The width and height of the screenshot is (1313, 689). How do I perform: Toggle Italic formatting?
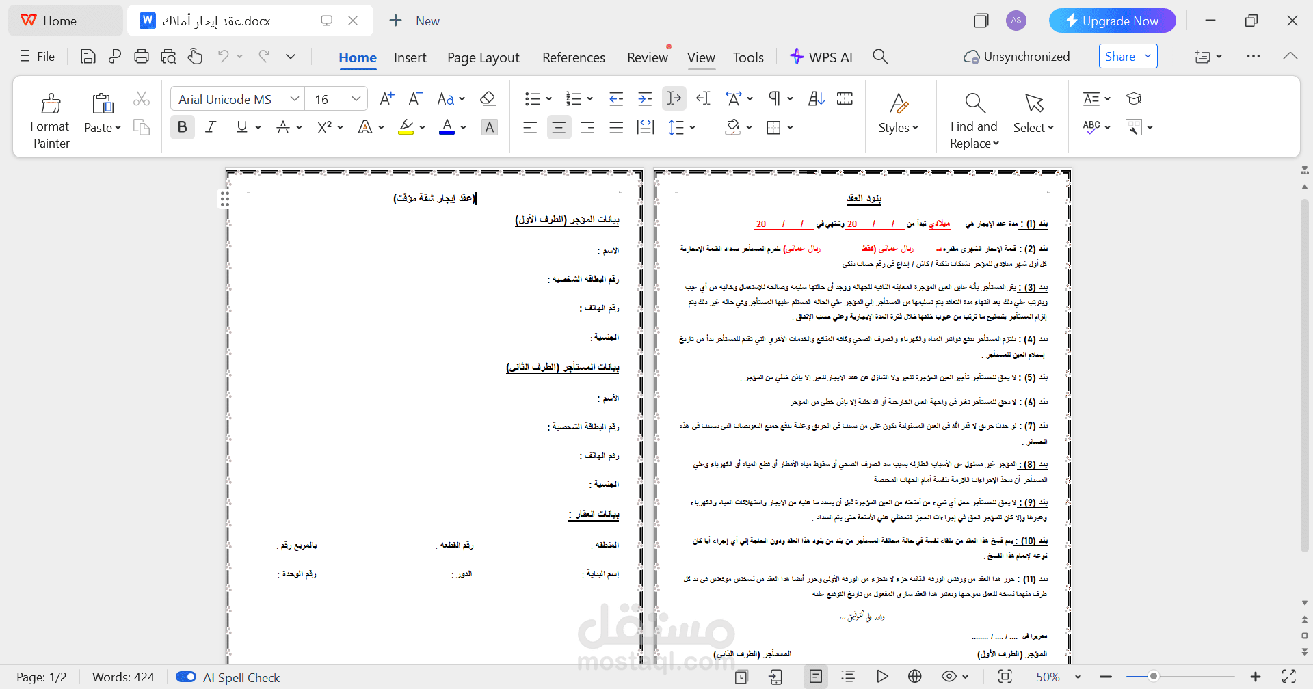pyautogui.click(x=211, y=127)
